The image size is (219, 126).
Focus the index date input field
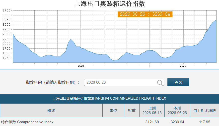(124, 82)
